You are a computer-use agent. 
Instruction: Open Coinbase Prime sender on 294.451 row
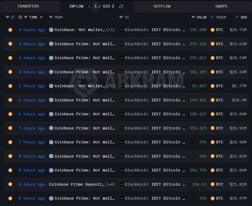tap(84, 100)
